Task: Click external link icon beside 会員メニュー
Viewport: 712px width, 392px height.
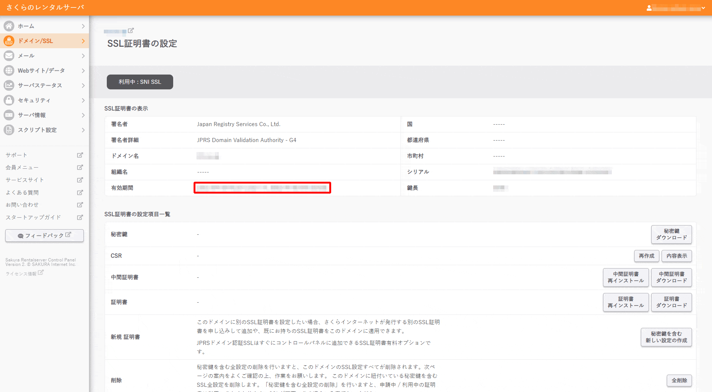Action: (x=80, y=168)
